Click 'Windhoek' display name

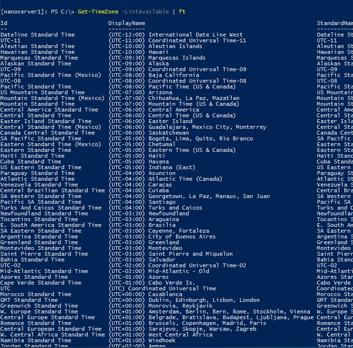click(x=162, y=341)
